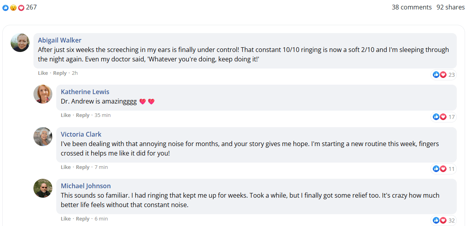Click Abigail Walker's profile picture

pyautogui.click(x=20, y=43)
